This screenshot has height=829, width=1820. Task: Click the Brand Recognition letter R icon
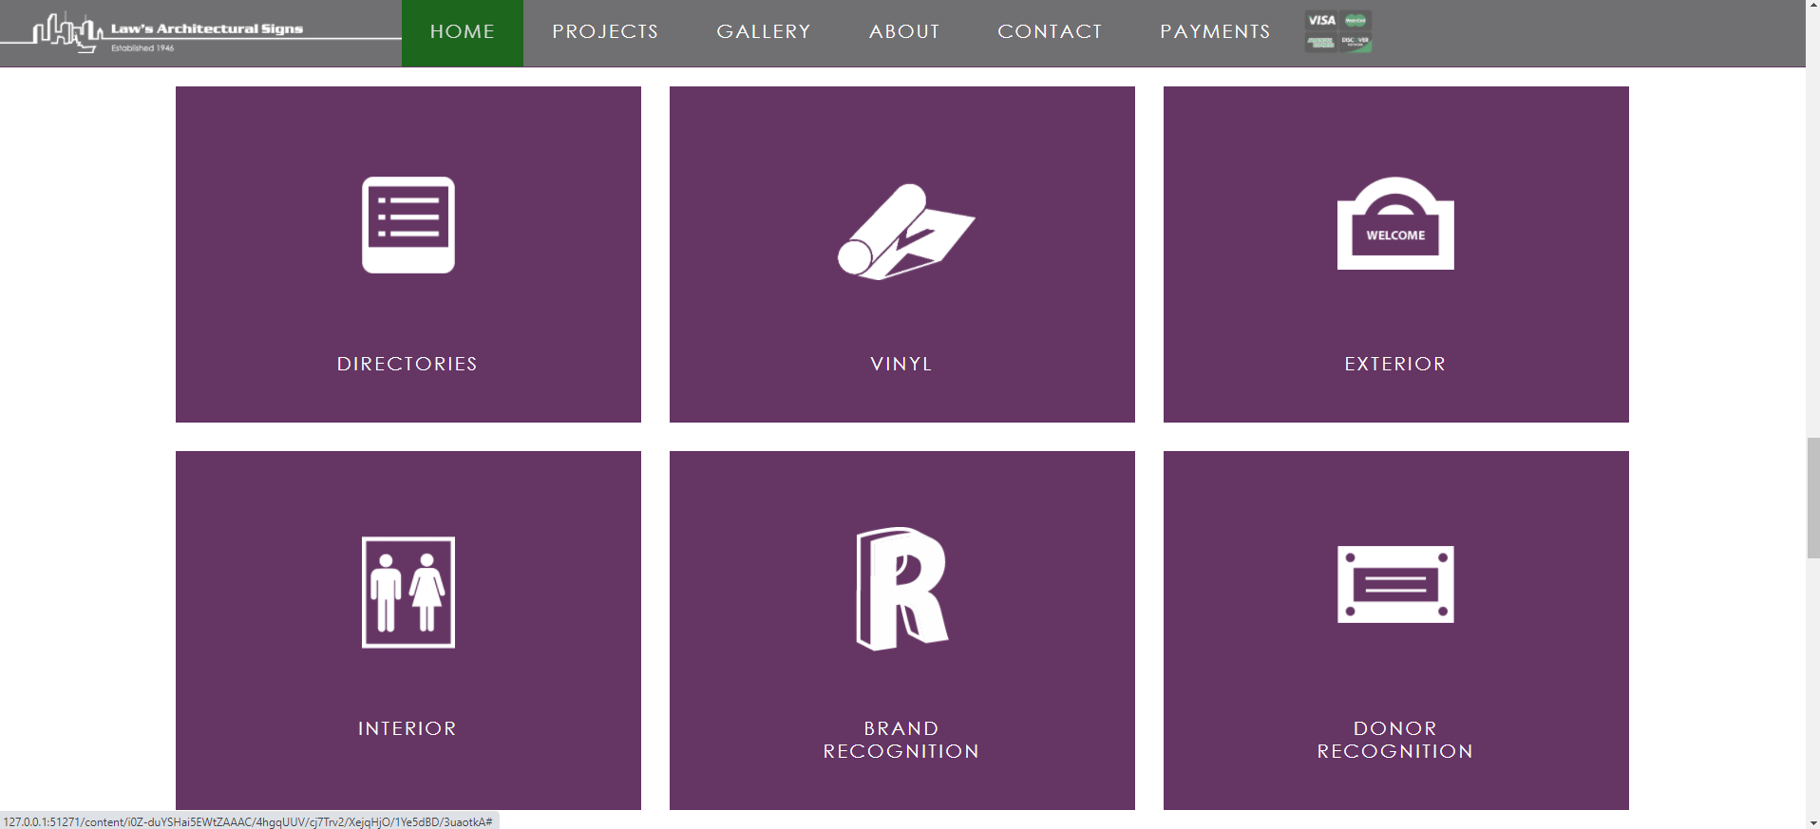click(x=902, y=589)
